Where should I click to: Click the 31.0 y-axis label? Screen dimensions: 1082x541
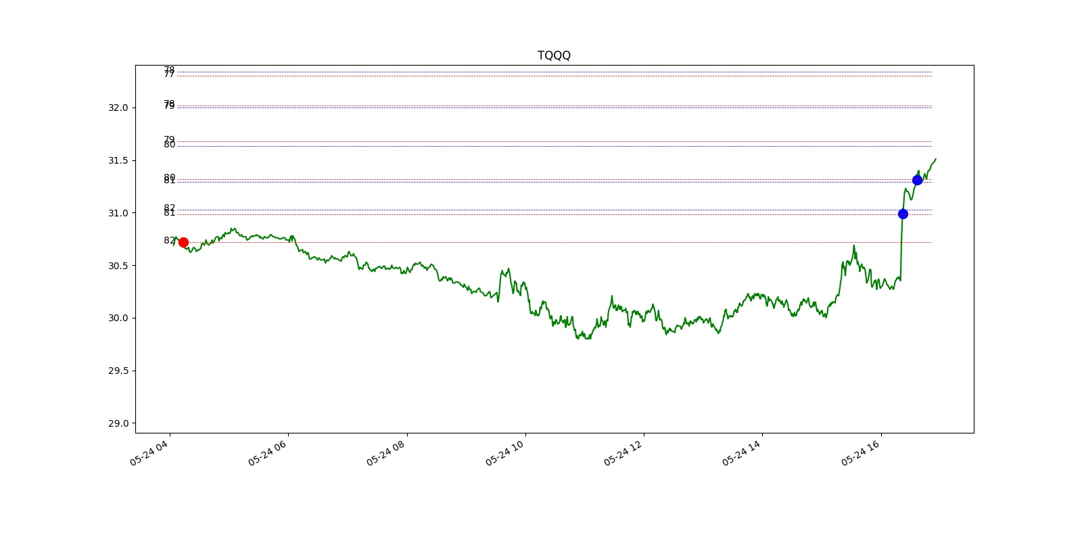click(x=118, y=213)
